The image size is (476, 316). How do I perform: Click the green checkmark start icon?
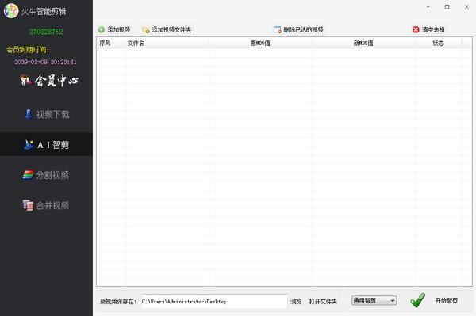tap(418, 300)
